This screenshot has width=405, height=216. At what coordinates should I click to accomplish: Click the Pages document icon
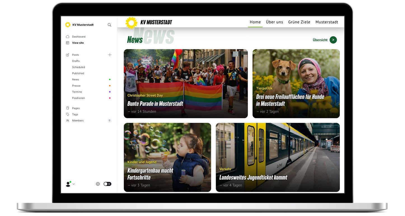pos(67,108)
